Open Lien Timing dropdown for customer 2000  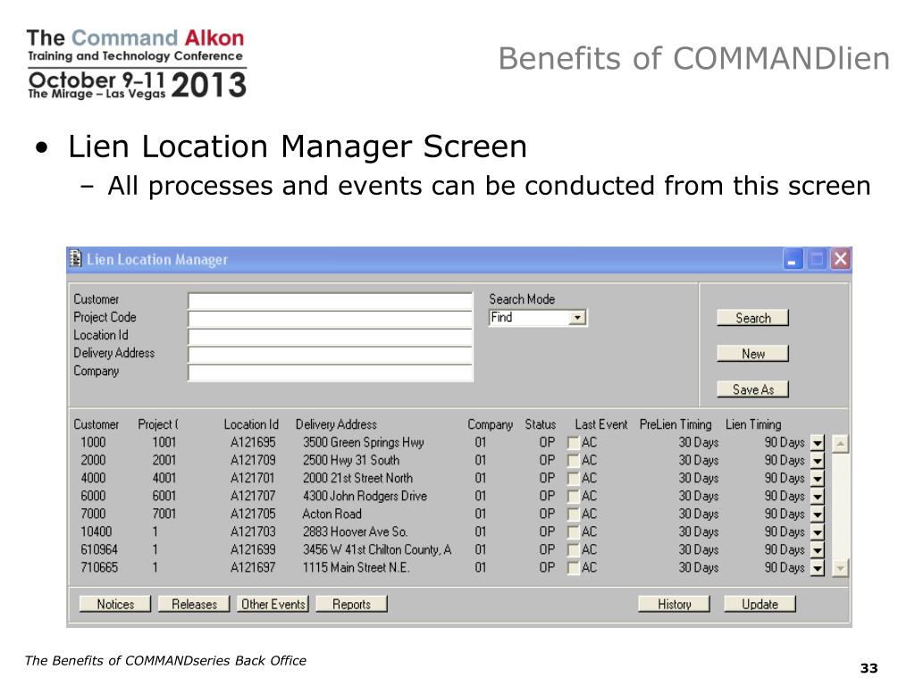pos(818,462)
